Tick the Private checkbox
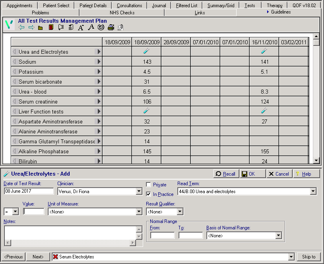Viewport: 324px width, 264px height. click(x=149, y=185)
